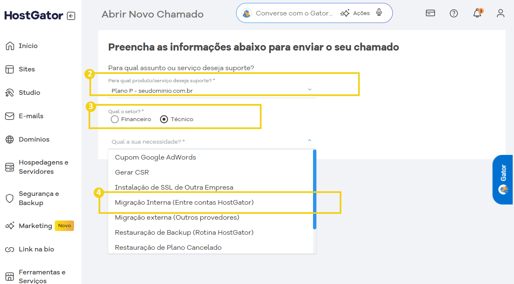
Task: Select the Financeiro radio button
Action: point(115,119)
